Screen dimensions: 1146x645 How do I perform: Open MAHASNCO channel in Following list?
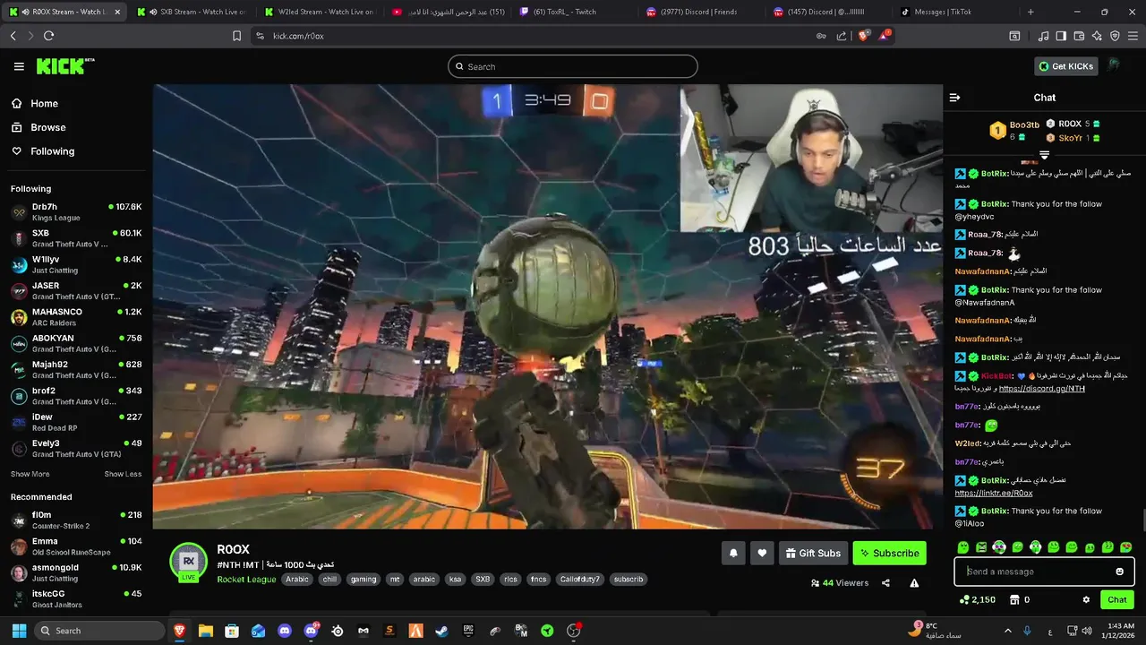click(x=75, y=316)
